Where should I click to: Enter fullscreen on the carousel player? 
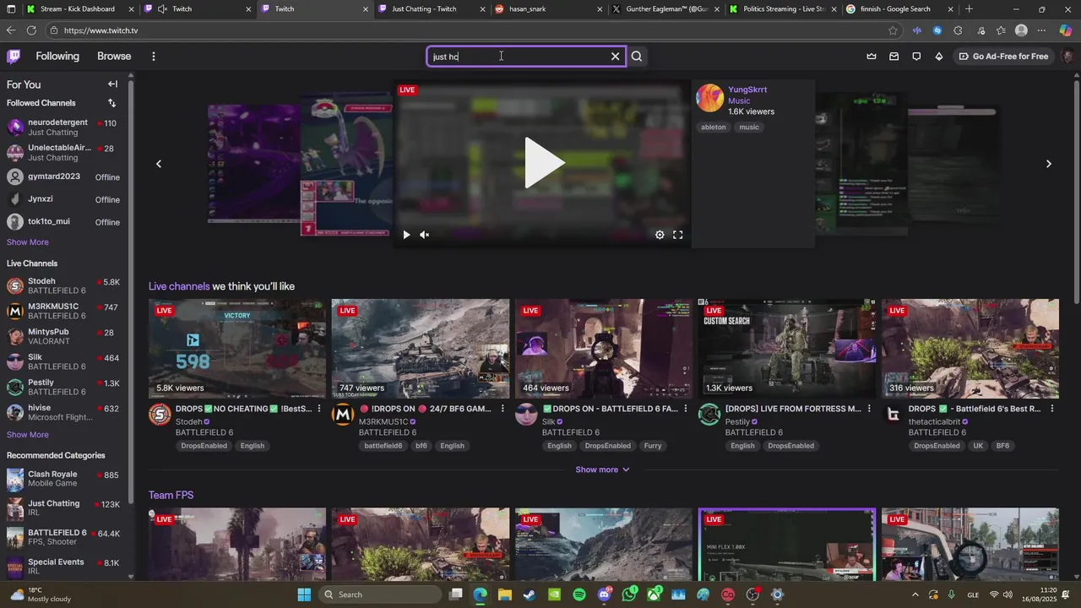[677, 235]
